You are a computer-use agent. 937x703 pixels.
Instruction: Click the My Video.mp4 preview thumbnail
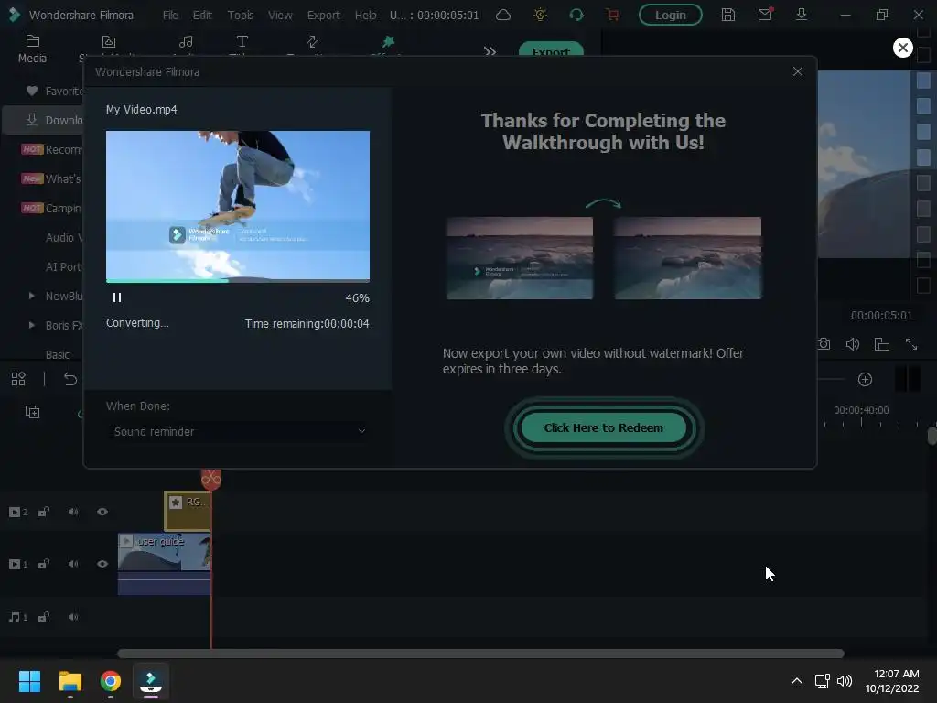pos(238,205)
